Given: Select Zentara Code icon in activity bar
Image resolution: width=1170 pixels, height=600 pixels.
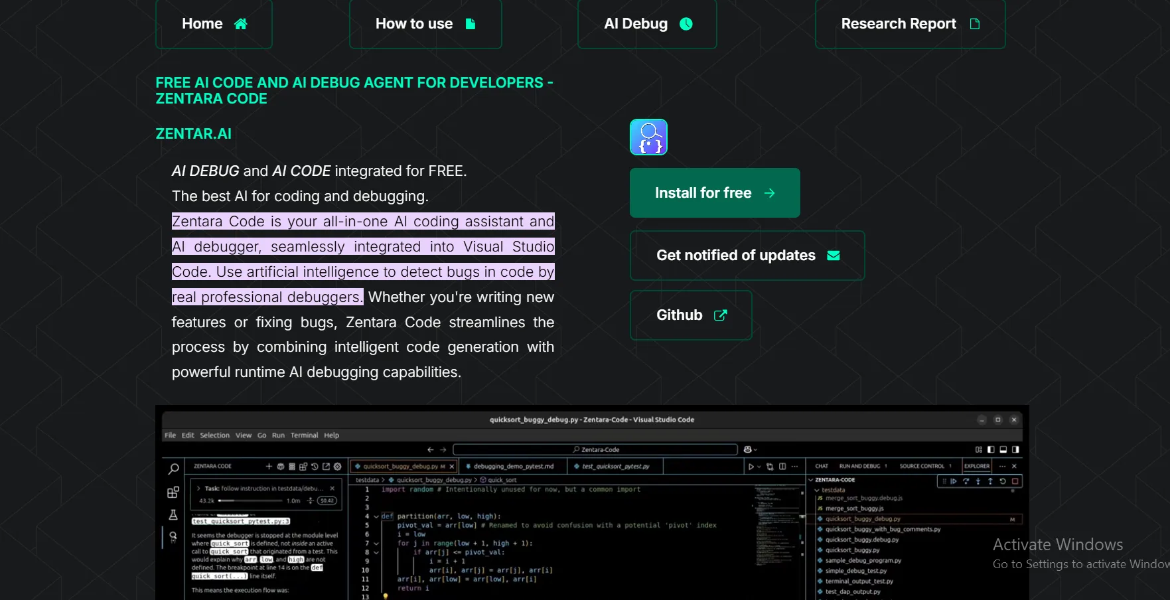Looking at the screenshot, I should 173,536.
